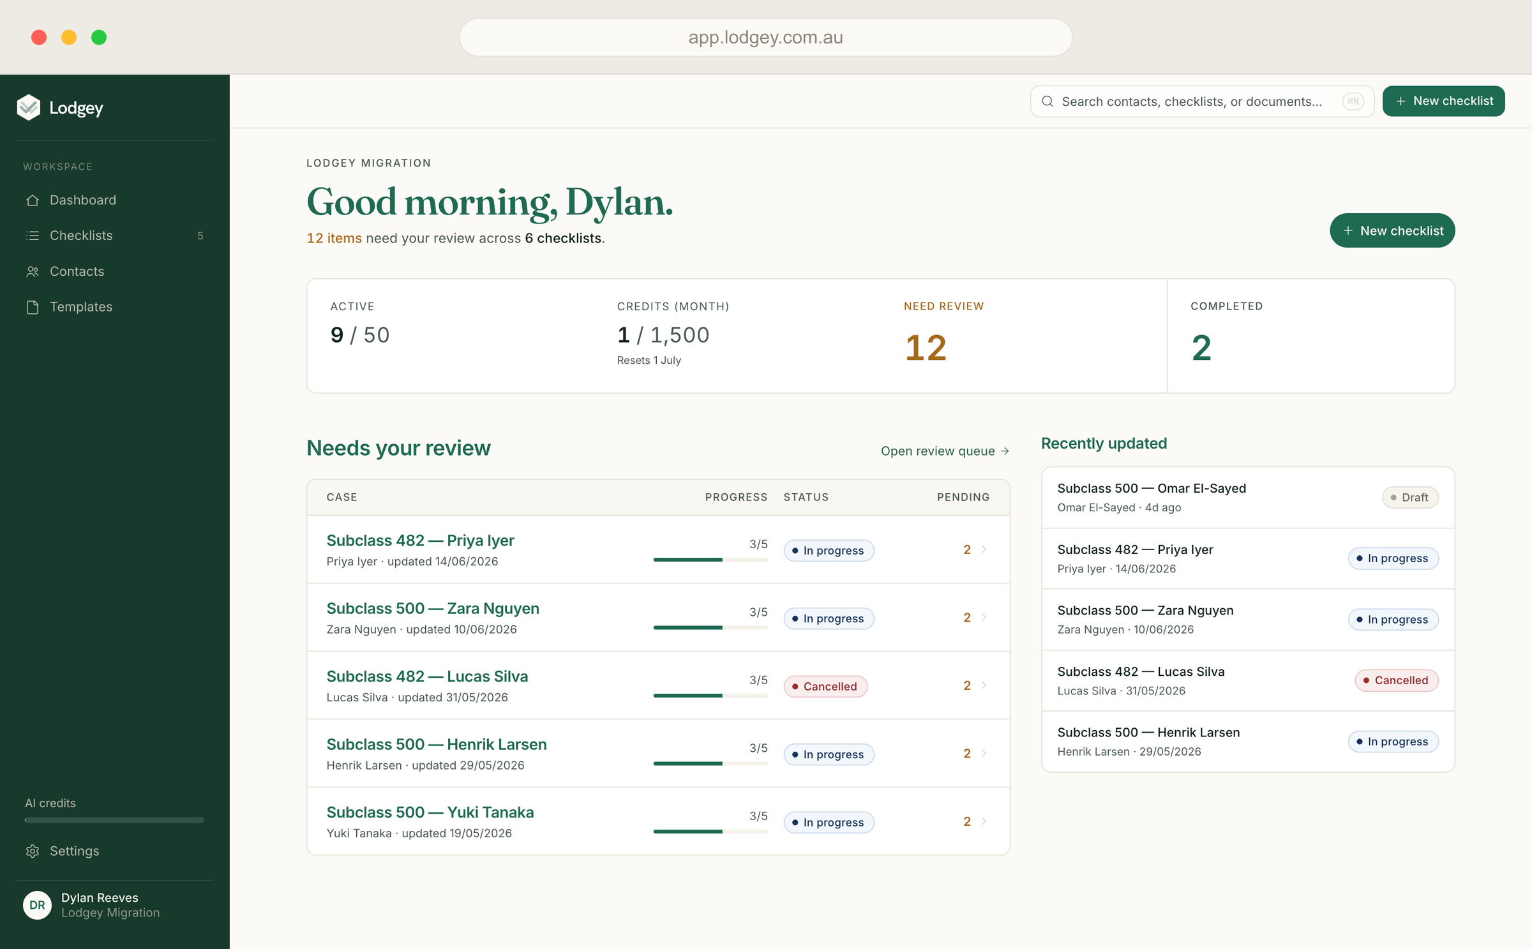Expand the Priya Iyer row chevron
The image size is (1532, 949).
(984, 549)
